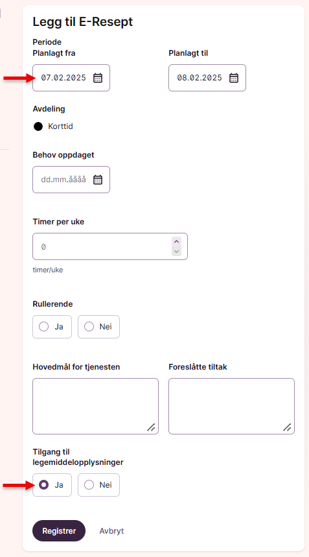
Task: Click the Registrer button
Action: point(59,530)
